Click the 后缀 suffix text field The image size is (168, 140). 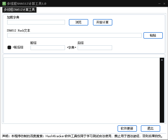point(95,48)
